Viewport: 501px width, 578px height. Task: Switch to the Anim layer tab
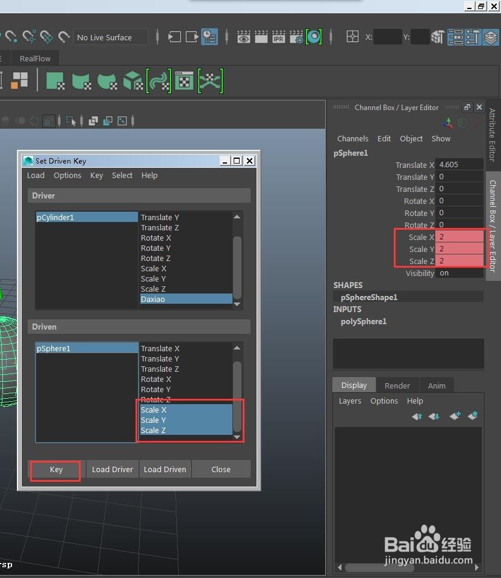click(x=437, y=386)
